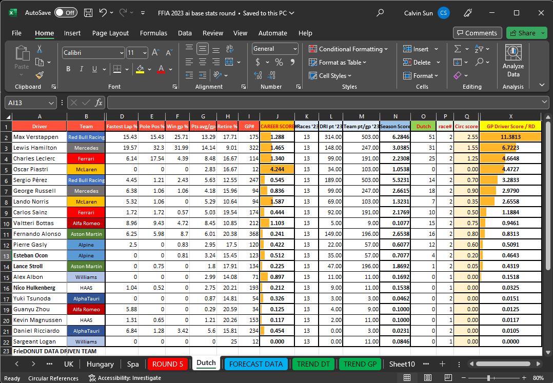
Task: Decrease decimal places
Action: [271, 75]
